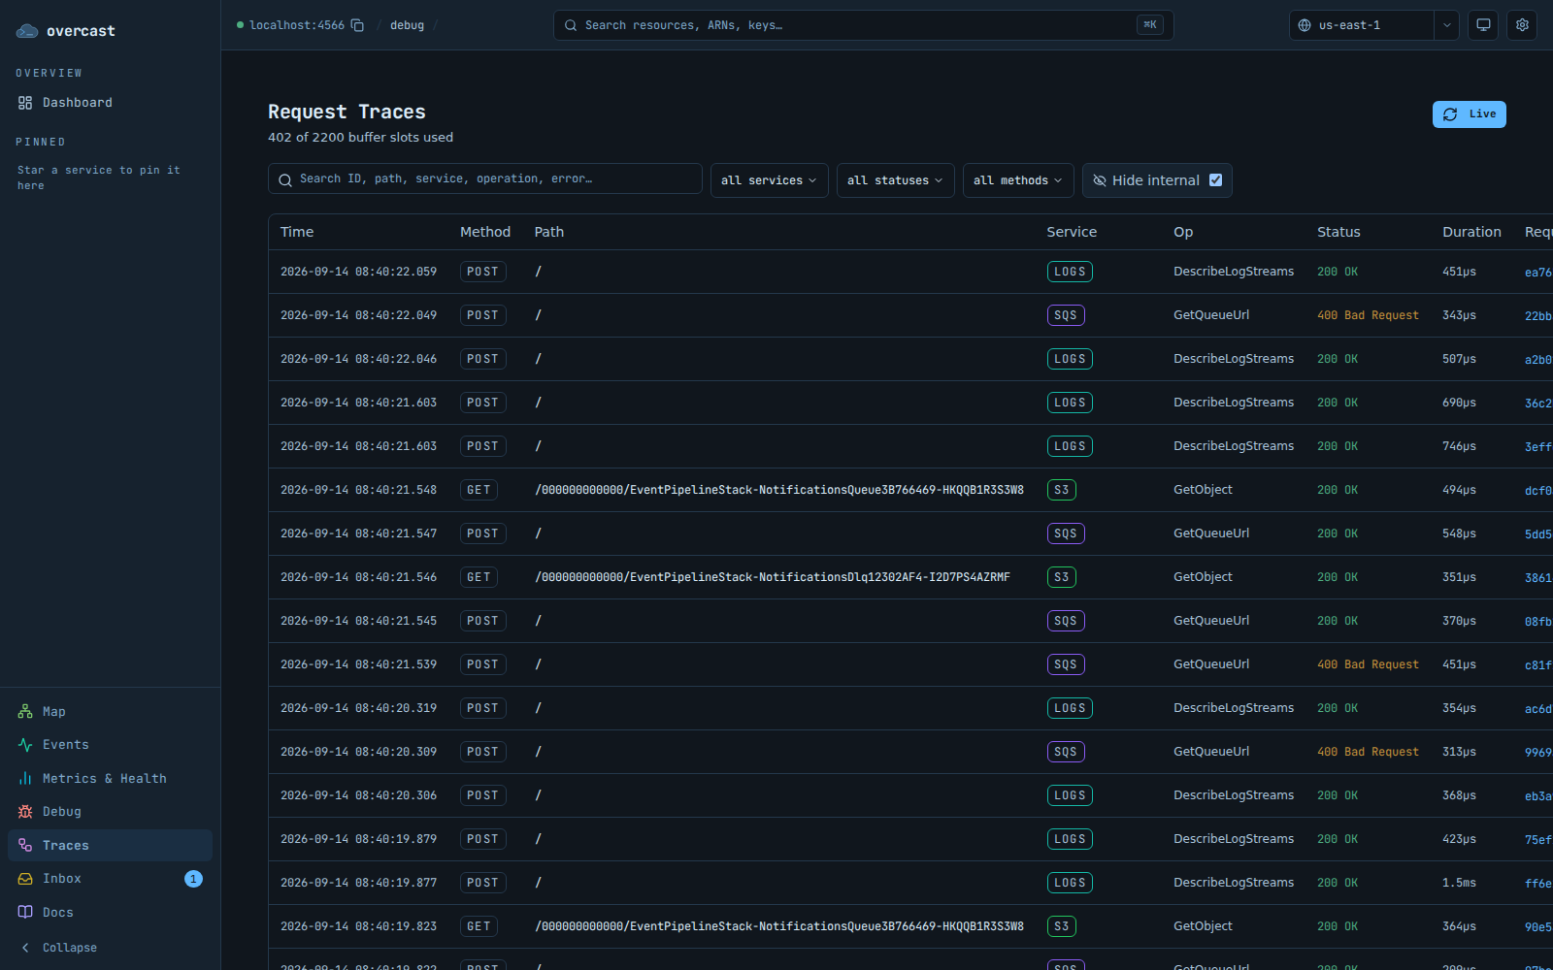Open the all statuses dropdown
This screenshot has width=1553, height=970.
click(x=895, y=180)
